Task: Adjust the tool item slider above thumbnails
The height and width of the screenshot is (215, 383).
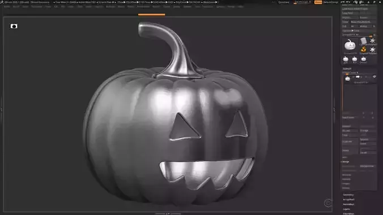Action: coord(357,35)
